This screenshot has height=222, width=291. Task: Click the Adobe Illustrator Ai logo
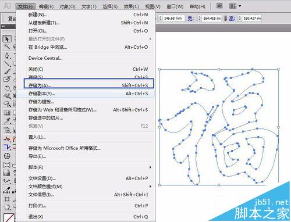pyautogui.click(x=8, y=6)
